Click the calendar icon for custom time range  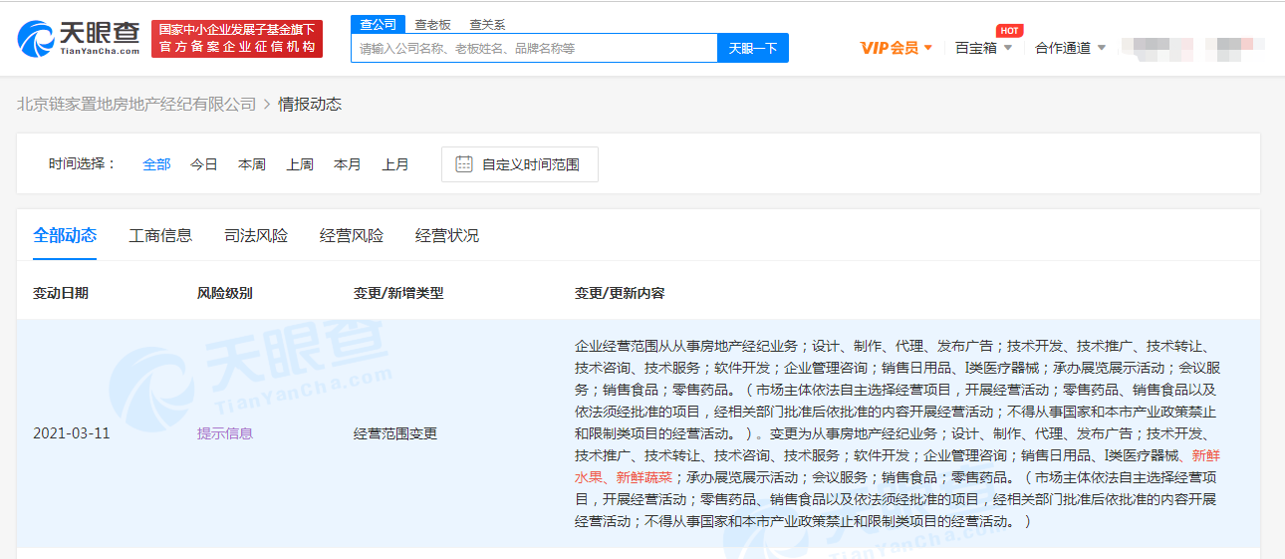(464, 164)
